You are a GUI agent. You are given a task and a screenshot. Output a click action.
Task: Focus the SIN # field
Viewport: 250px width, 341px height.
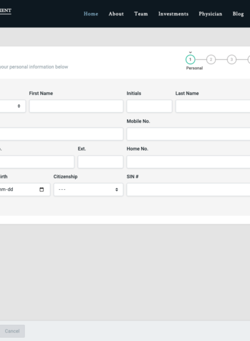188,190
